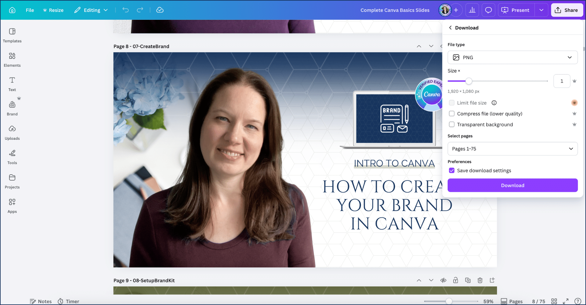This screenshot has width=586, height=305.
Task: Enable Compress file (lower quality) checkbox
Action: pos(452,114)
